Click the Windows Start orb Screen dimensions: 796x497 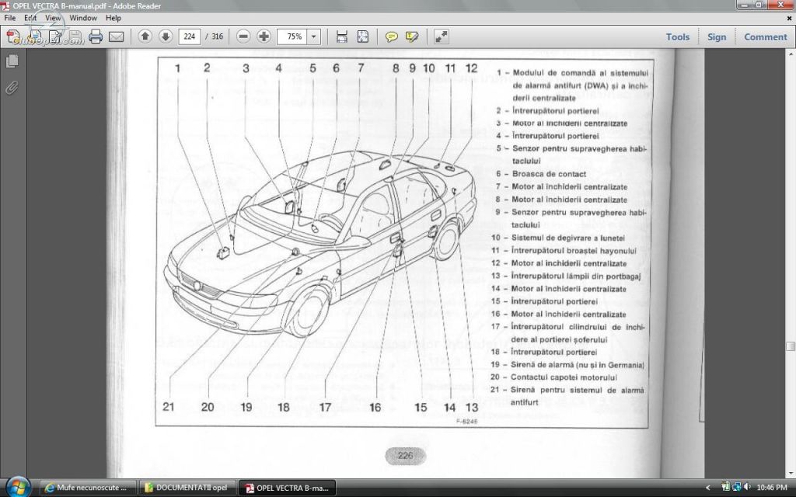(x=19, y=487)
